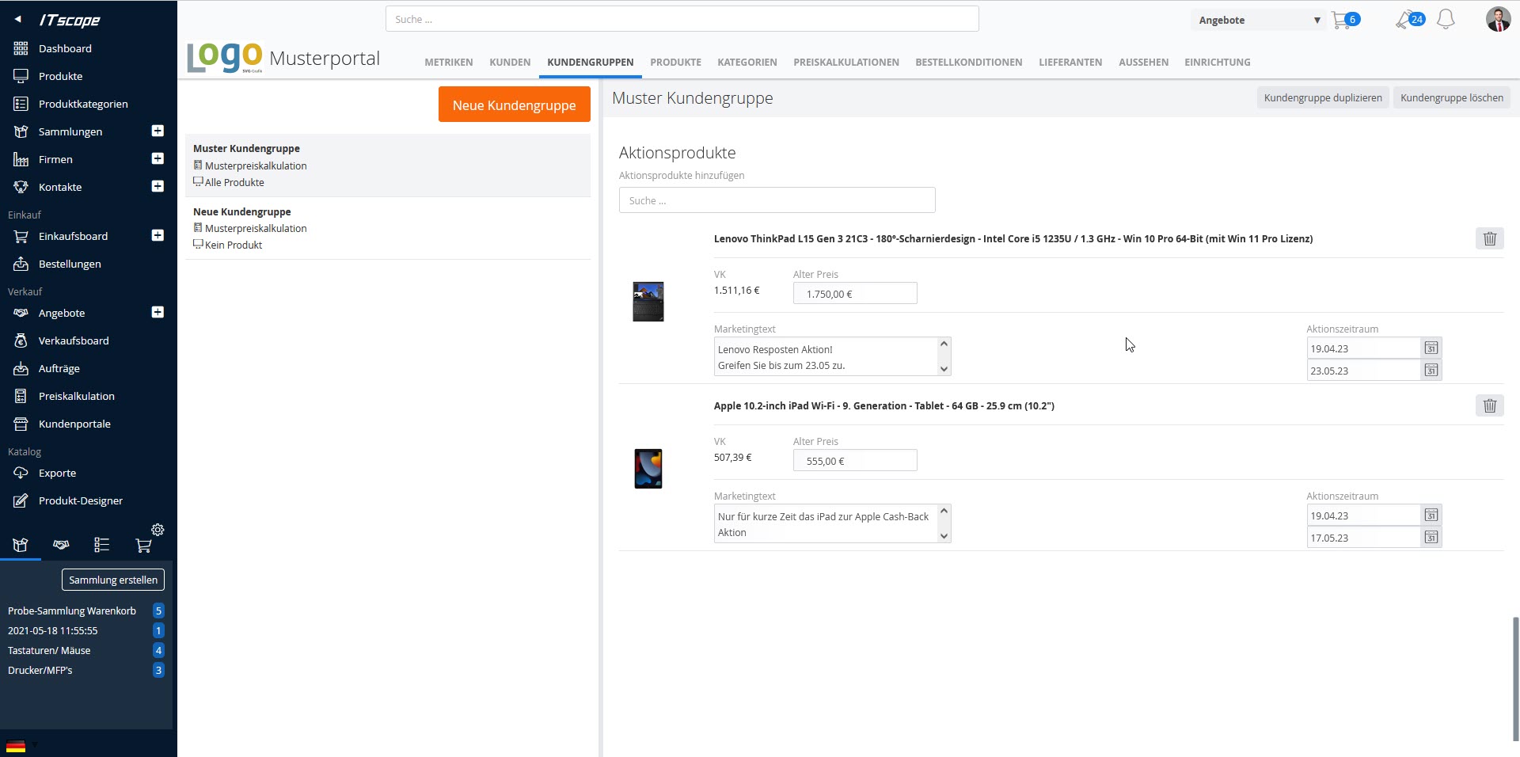Create a Neue Kundengruppe

point(514,105)
